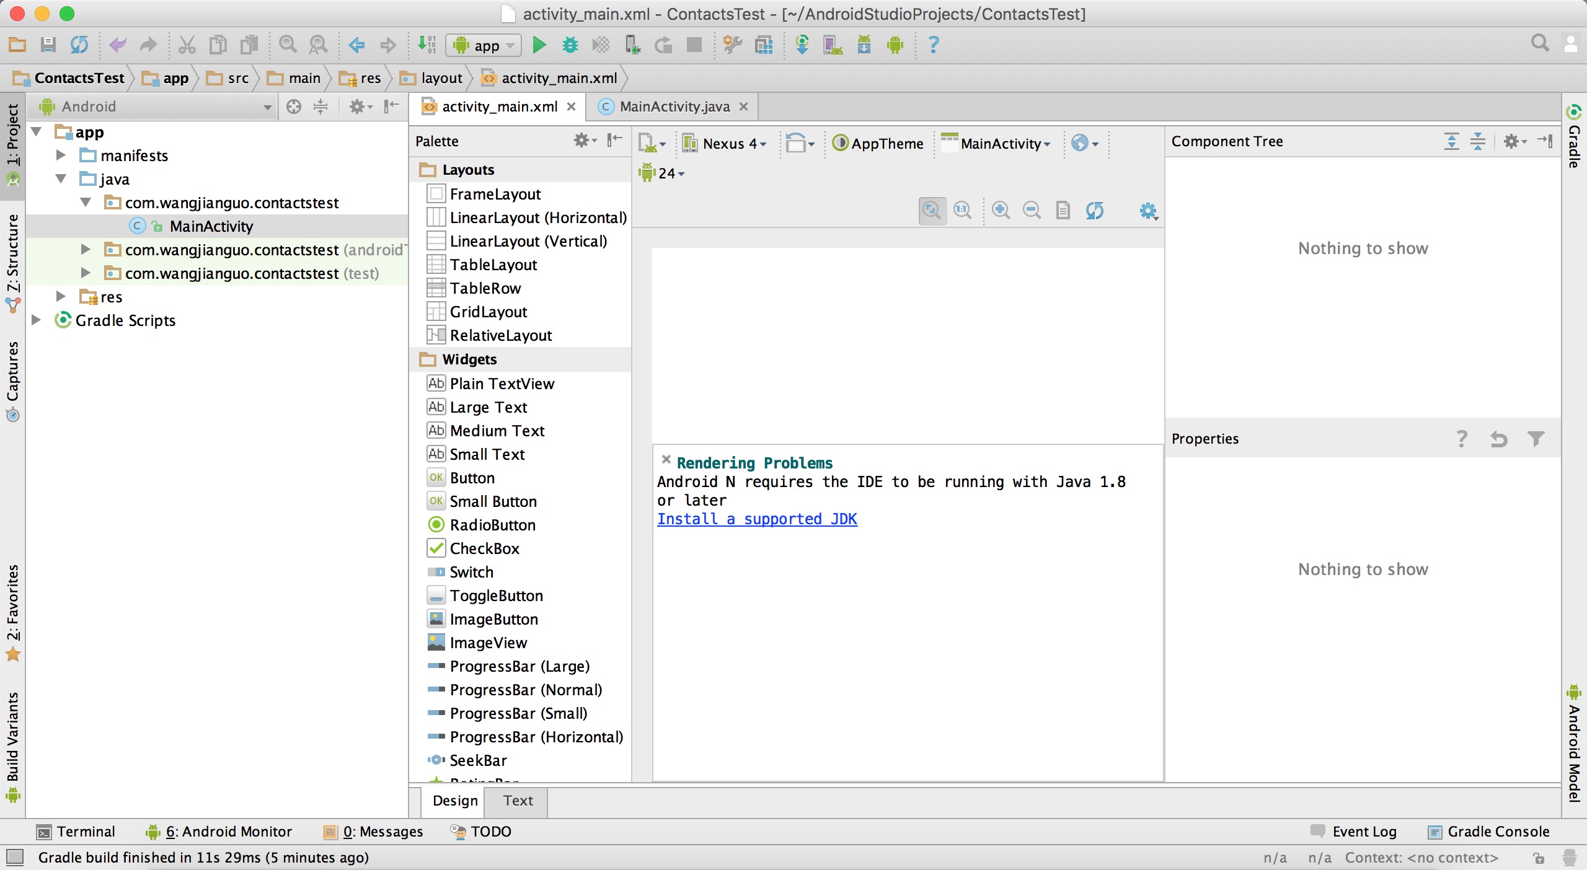Open Help with the question mark icon
Screen dimensions: 1587x870
tap(934, 45)
